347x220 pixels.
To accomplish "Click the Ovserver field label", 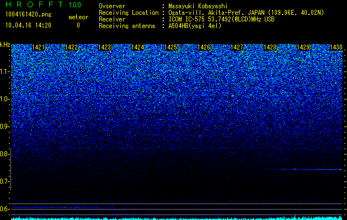I will point(112,6).
